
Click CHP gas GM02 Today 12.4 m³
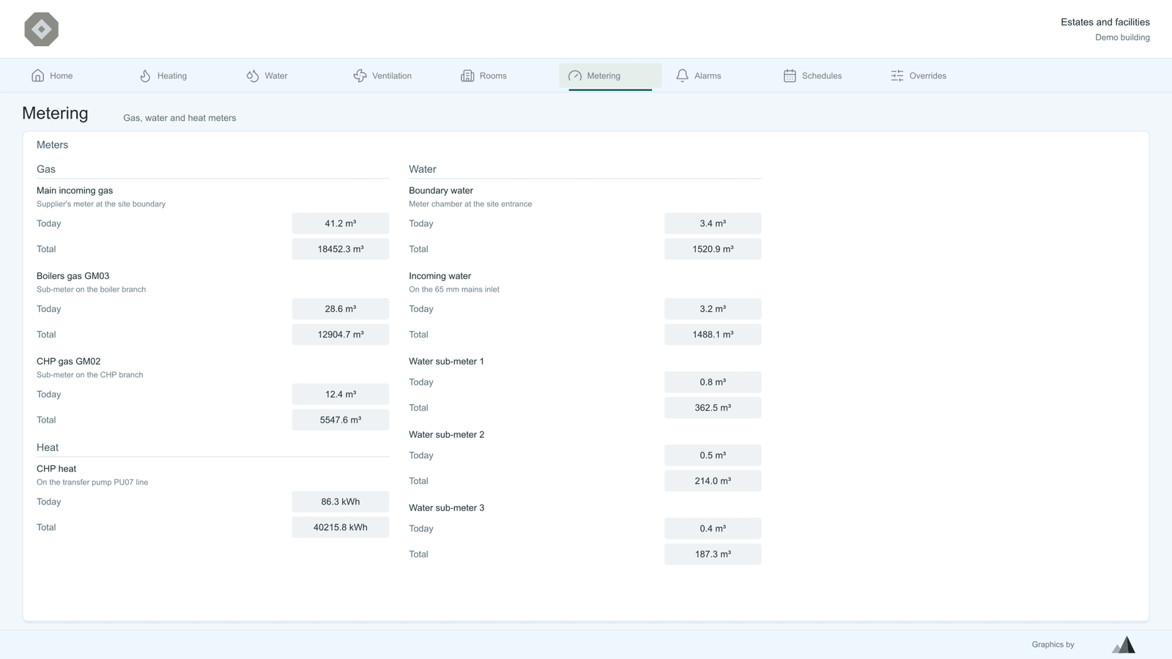[x=341, y=394]
